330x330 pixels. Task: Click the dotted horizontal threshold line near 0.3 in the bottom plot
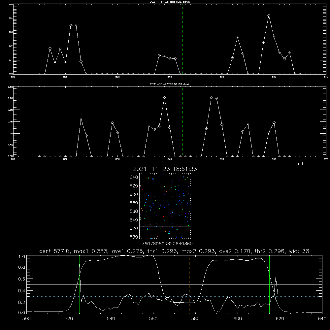click(x=174, y=296)
